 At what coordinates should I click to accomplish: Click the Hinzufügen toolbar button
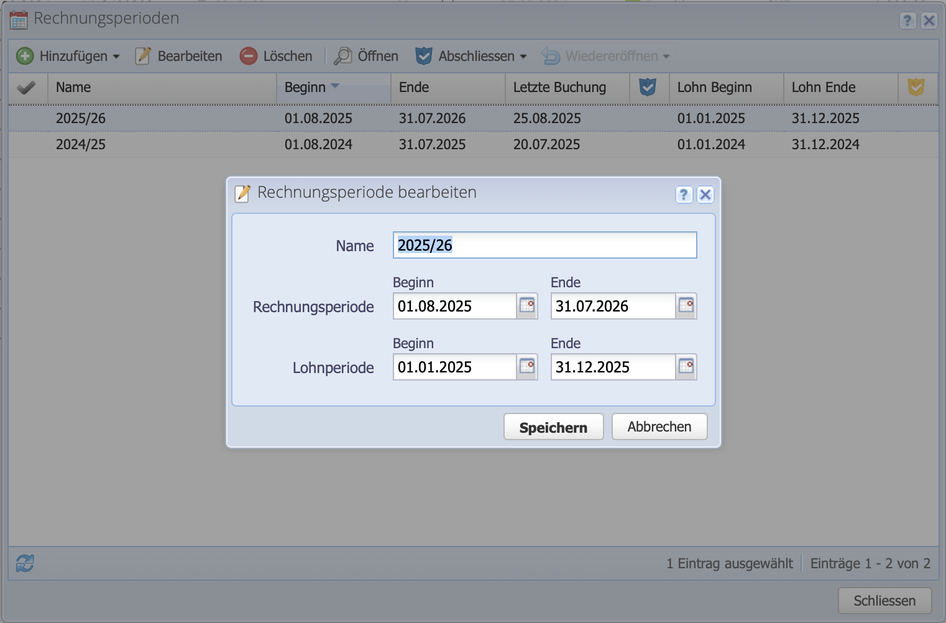click(x=67, y=56)
